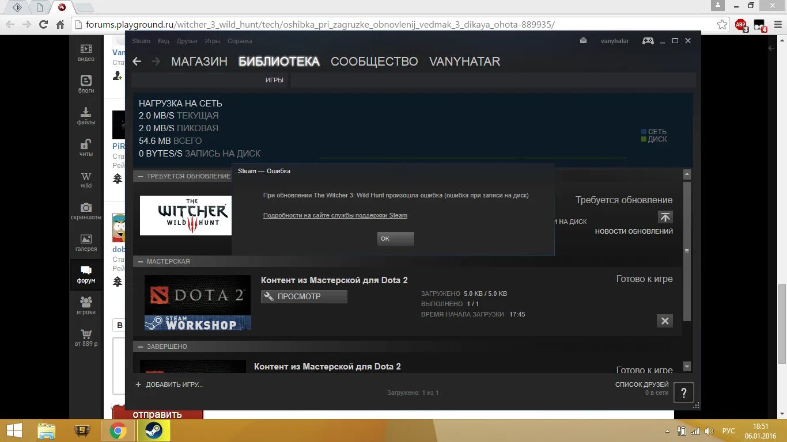Collapse the МАСТЕРСКАЯ section
Viewport: 787px width, 442px height.
(x=140, y=261)
